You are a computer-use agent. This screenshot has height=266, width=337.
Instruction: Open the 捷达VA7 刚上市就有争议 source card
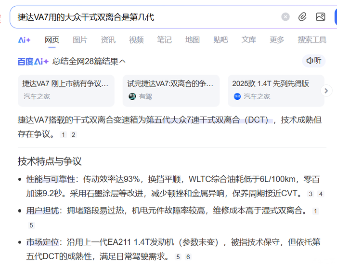point(66,90)
